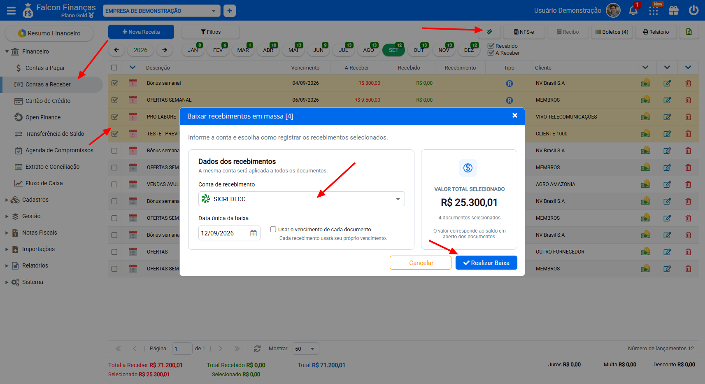Open the notifications bell
Viewport: 705px width, 384px height.
pos(633,11)
